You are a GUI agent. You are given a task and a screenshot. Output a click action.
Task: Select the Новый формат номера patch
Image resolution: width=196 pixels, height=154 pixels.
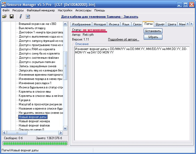pos(34,121)
